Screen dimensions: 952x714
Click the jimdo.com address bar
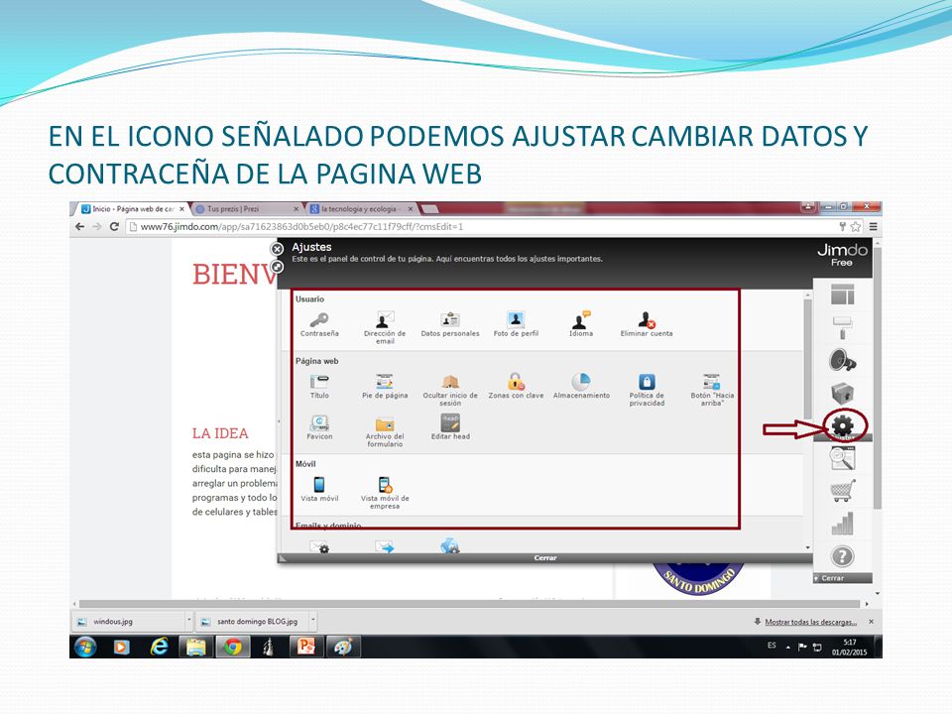point(480,226)
